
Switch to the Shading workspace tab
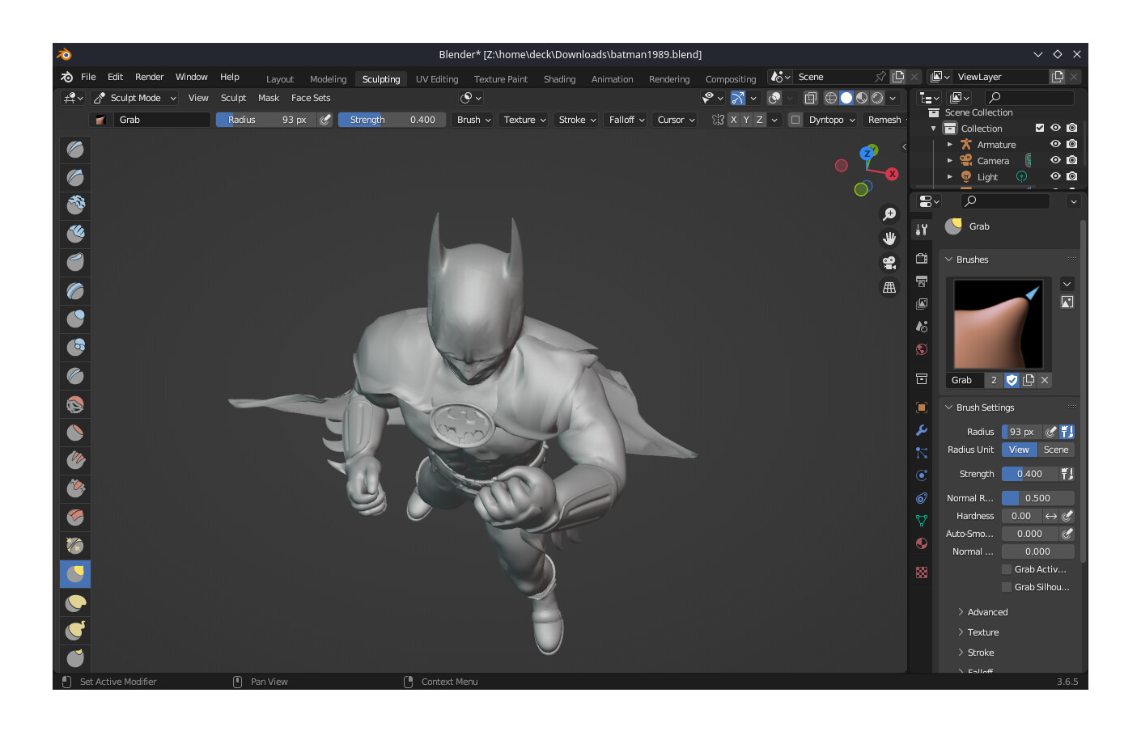click(x=559, y=79)
